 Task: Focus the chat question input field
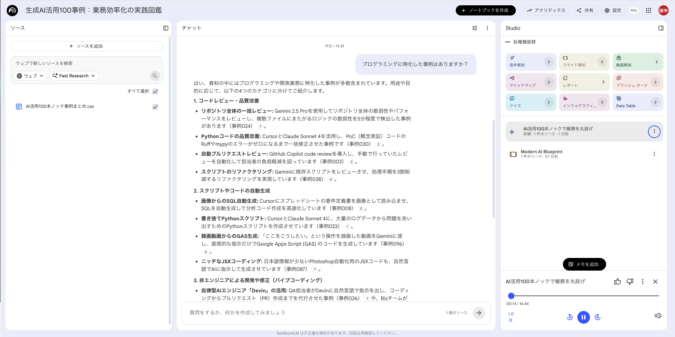(x=314, y=313)
